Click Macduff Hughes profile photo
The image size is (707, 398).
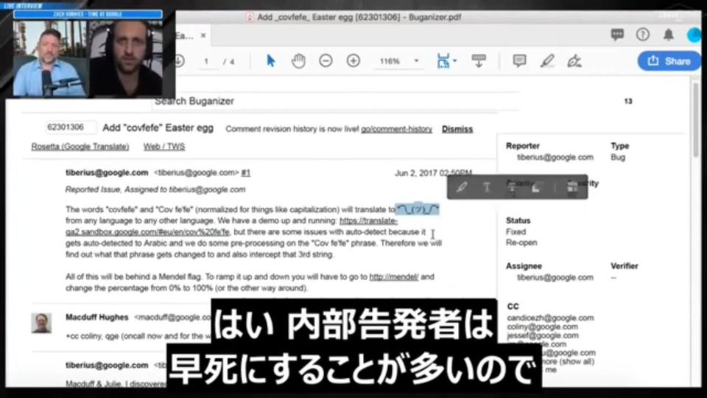(x=41, y=323)
